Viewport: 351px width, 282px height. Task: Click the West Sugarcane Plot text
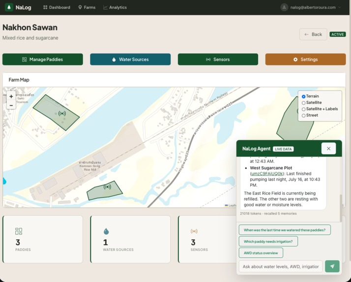[271, 168]
